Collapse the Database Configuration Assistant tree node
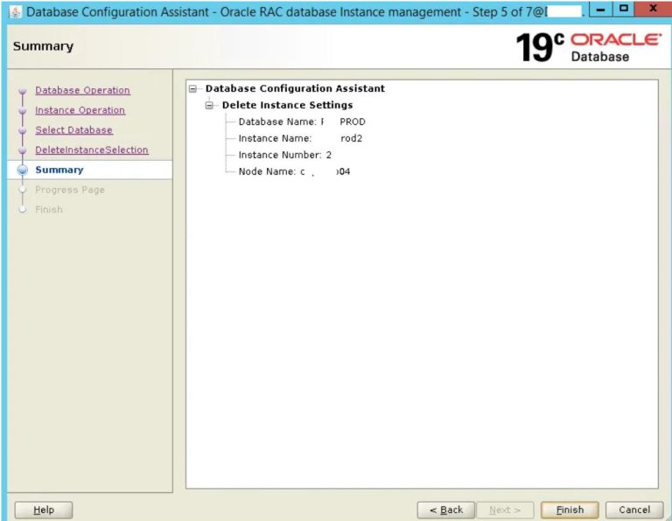 [x=192, y=88]
